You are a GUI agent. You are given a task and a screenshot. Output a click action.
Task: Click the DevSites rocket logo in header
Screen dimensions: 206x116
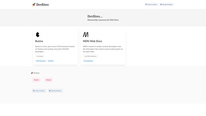[x=40, y=5]
